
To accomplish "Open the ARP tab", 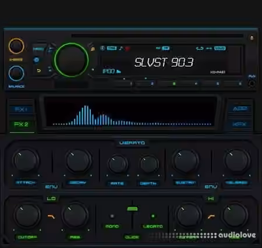I will [x=240, y=109].
